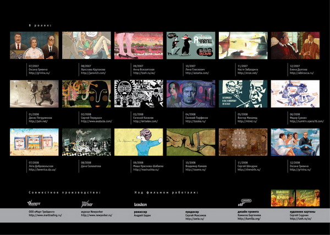
Task: Click the name 'Камилла Бартенева'
Action: 249,215
